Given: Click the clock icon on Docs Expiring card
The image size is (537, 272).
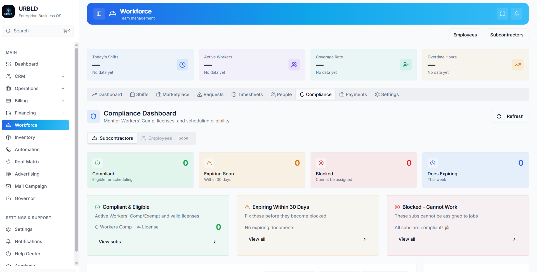Looking at the screenshot, I should click(433, 163).
